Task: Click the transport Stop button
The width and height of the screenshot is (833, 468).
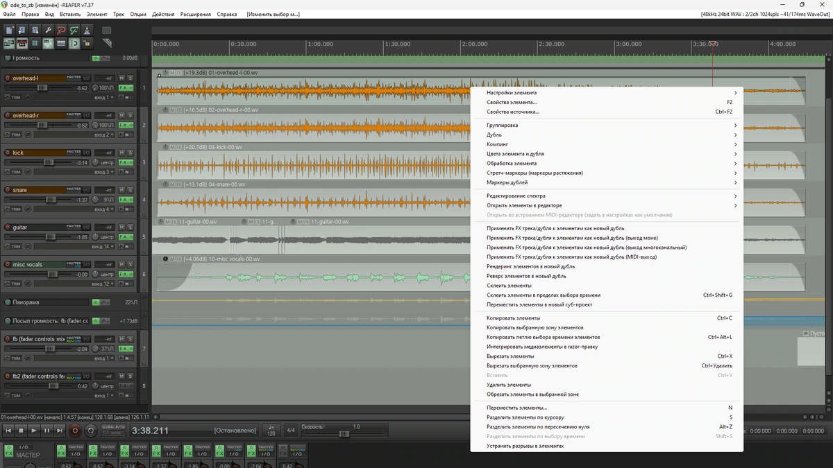Action: (x=21, y=431)
